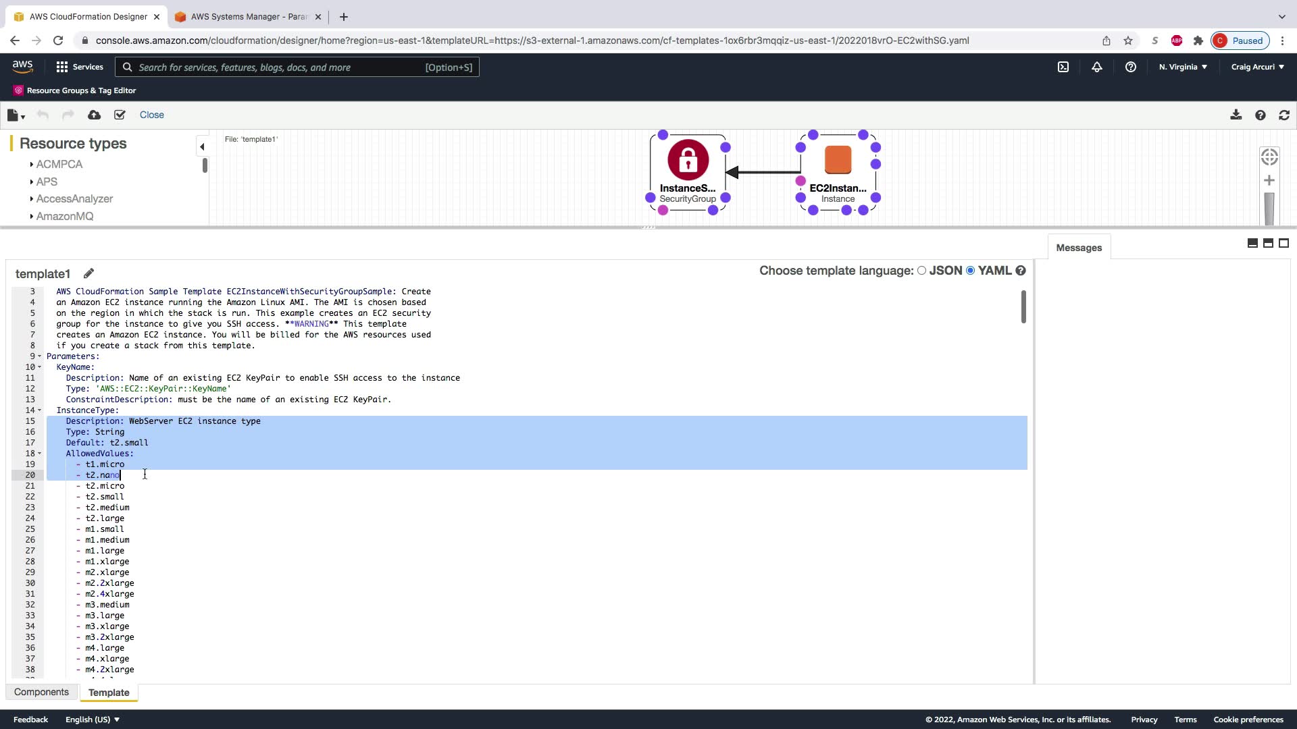Open AWS CloudShell icon in header
The image size is (1297, 729).
[1063, 67]
